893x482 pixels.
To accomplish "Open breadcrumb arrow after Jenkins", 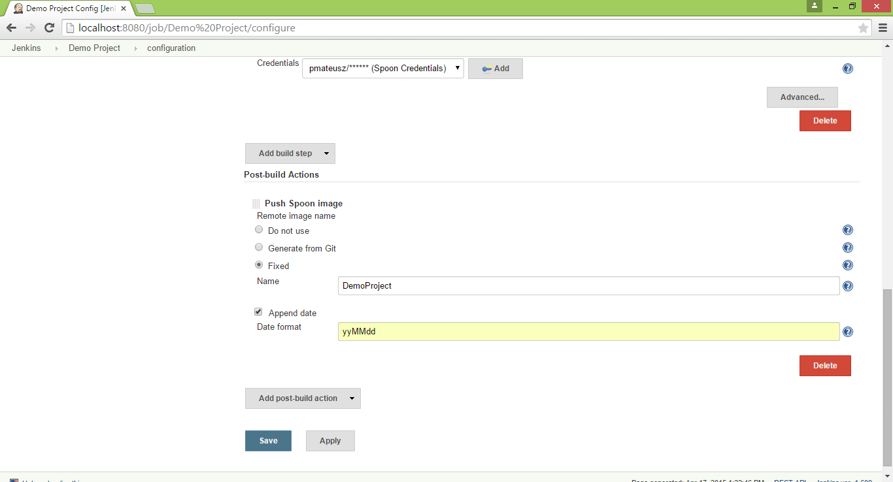I will click(x=56, y=48).
